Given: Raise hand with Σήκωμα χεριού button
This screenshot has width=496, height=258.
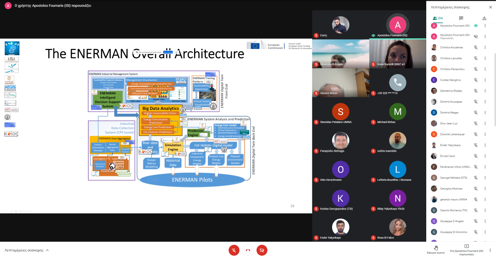Looking at the screenshot, I should [436, 249].
